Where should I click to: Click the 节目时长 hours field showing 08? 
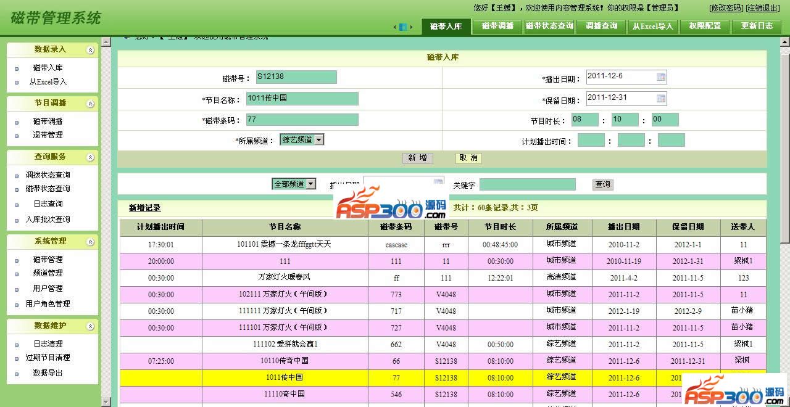coord(585,120)
